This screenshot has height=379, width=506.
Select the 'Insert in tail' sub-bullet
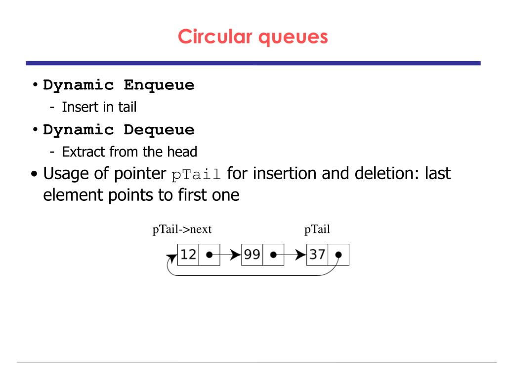[x=99, y=107]
